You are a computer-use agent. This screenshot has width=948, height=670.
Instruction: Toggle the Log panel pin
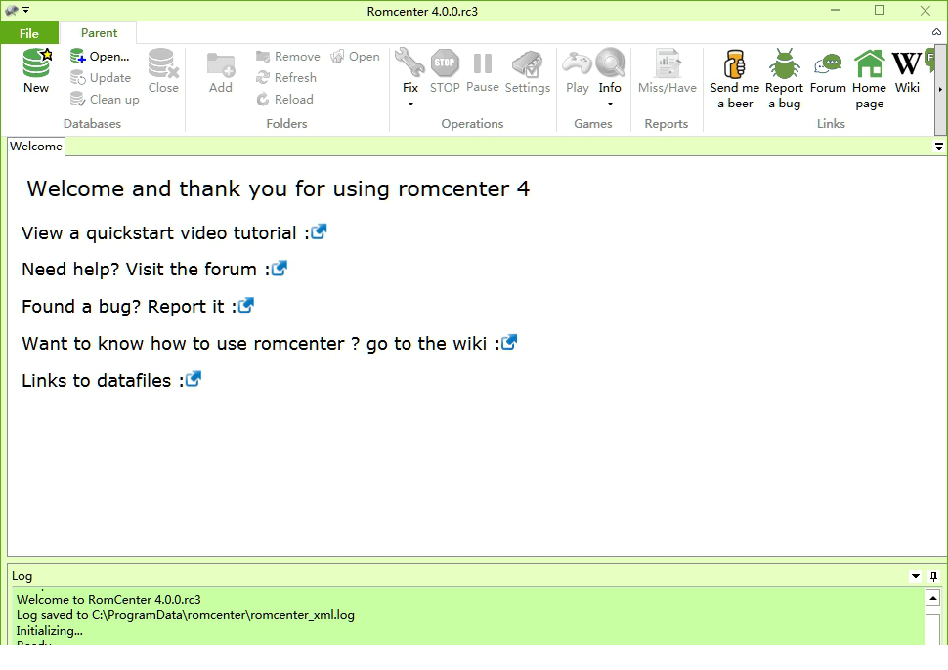[x=933, y=576]
